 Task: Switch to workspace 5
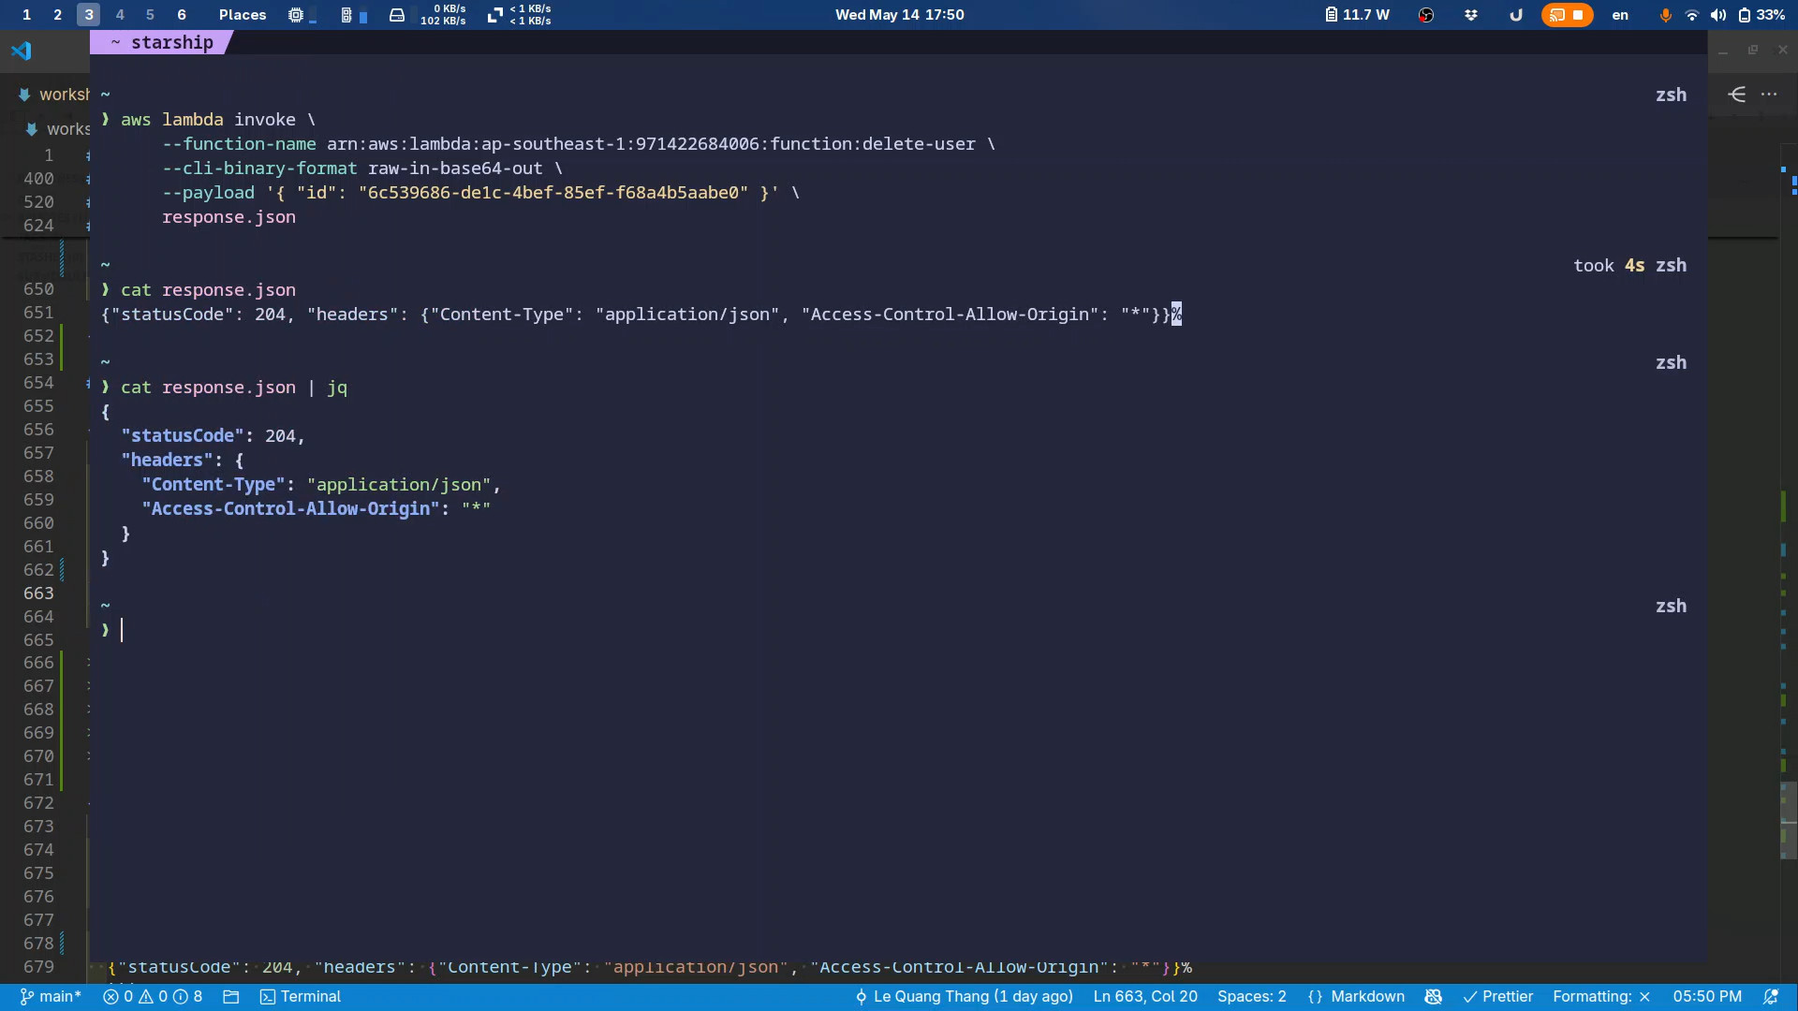[150, 15]
